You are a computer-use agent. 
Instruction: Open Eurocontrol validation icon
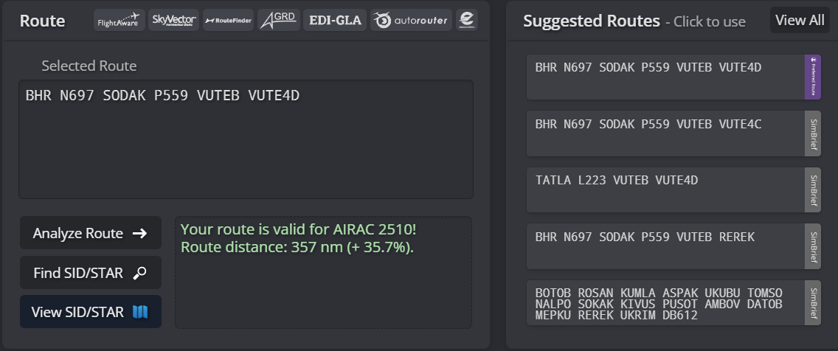[x=466, y=20]
